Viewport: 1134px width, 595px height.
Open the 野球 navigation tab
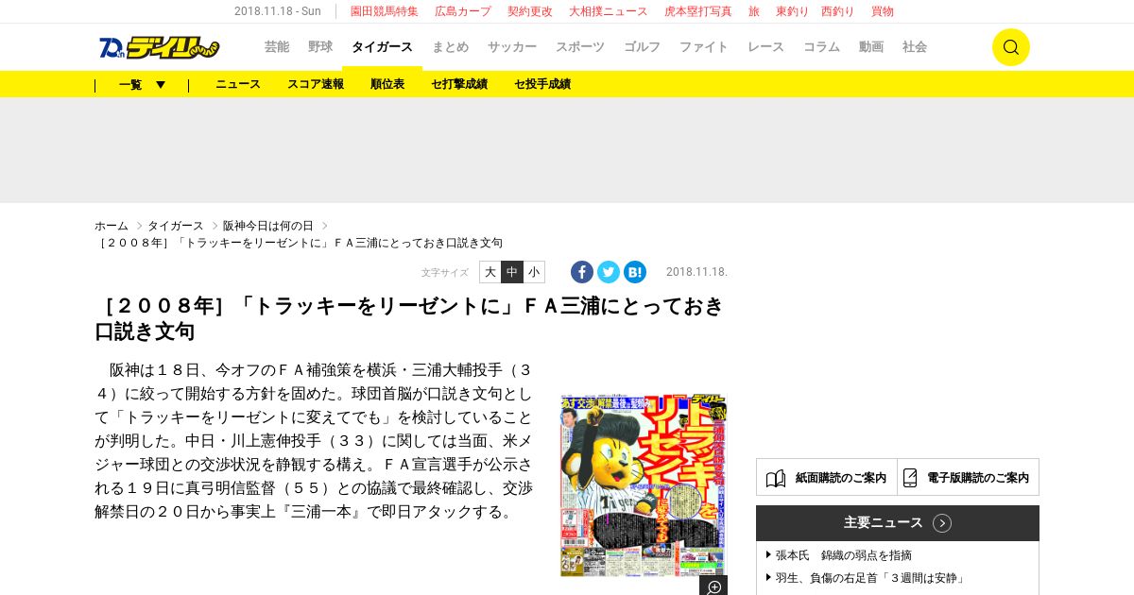point(320,47)
